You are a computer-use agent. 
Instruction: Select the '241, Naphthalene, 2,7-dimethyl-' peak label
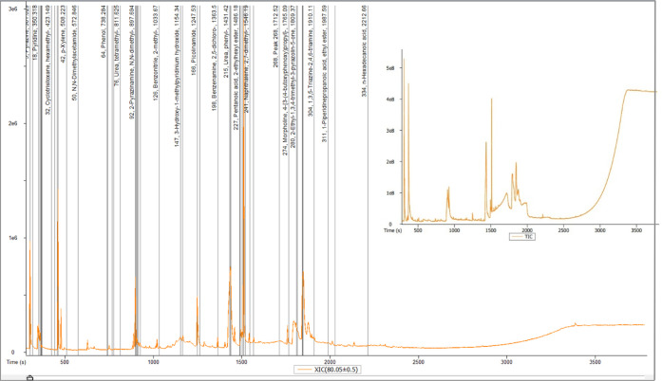[x=247, y=59]
